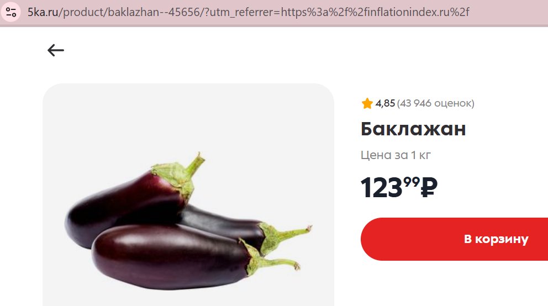The height and width of the screenshot is (306, 548).
Task: Click the orange star rating icon
Action: [367, 103]
